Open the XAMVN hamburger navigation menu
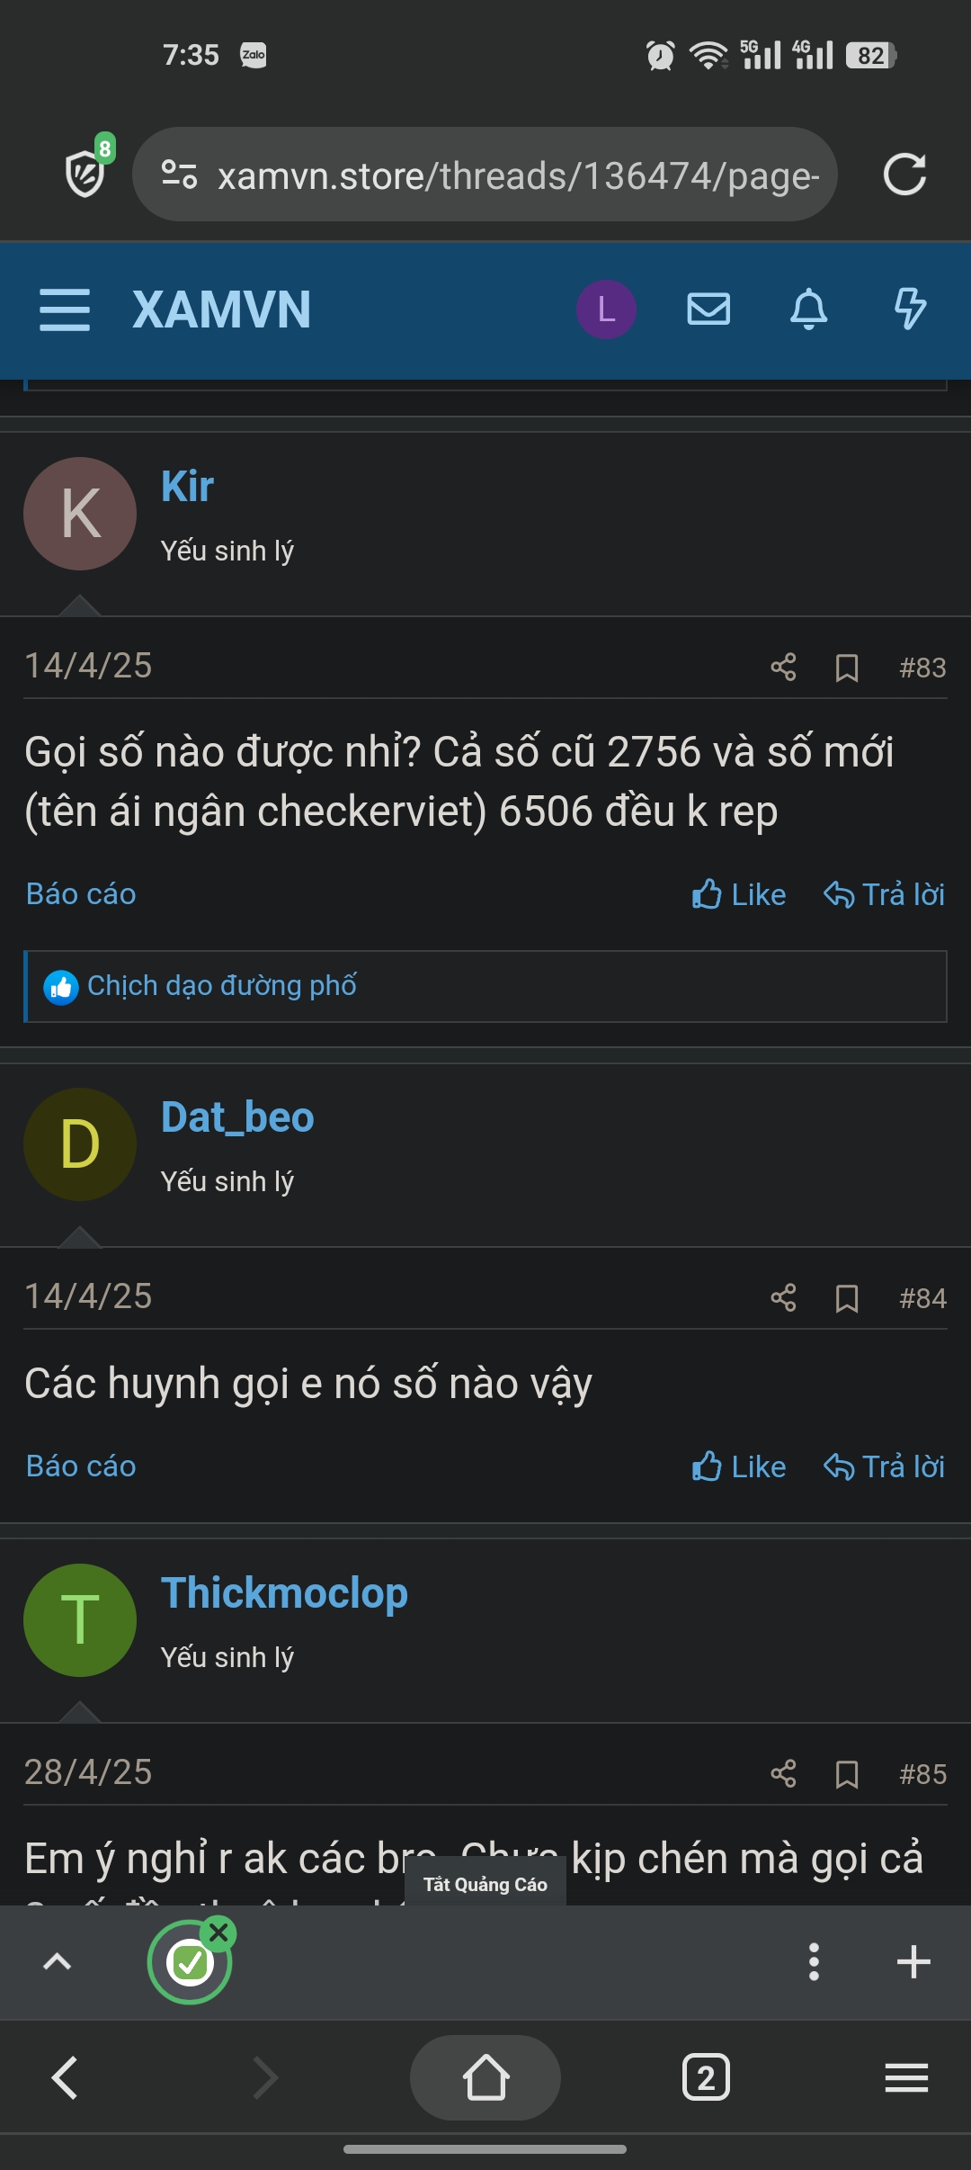The width and height of the screenshot is (971, 2170). pos(65,309)
